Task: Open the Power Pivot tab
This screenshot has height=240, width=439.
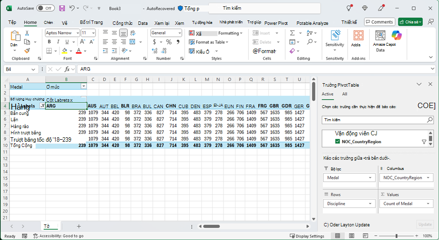Action: [x=276, y=23]
